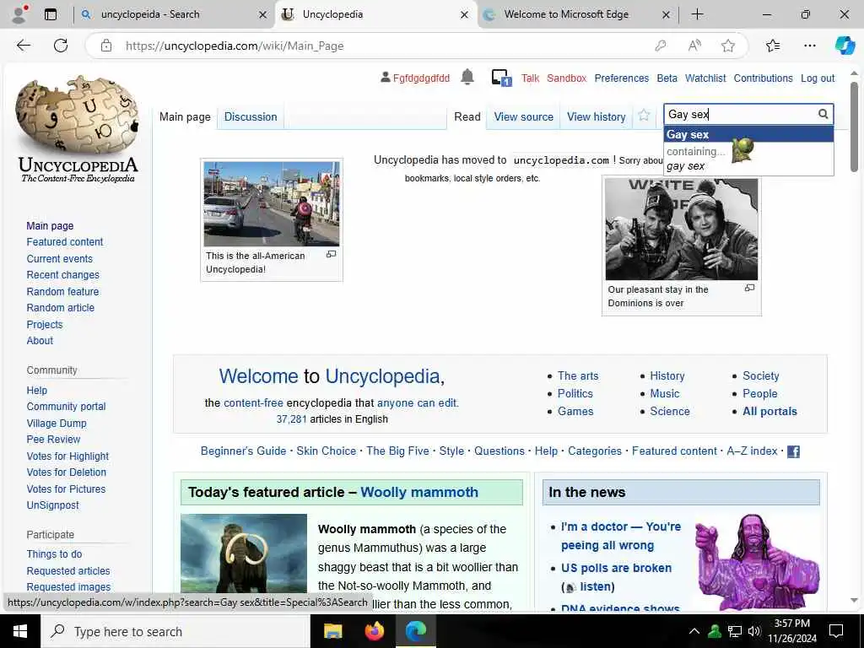
Task: Go to Village Dump link
Action: click(x=57, y=424)
